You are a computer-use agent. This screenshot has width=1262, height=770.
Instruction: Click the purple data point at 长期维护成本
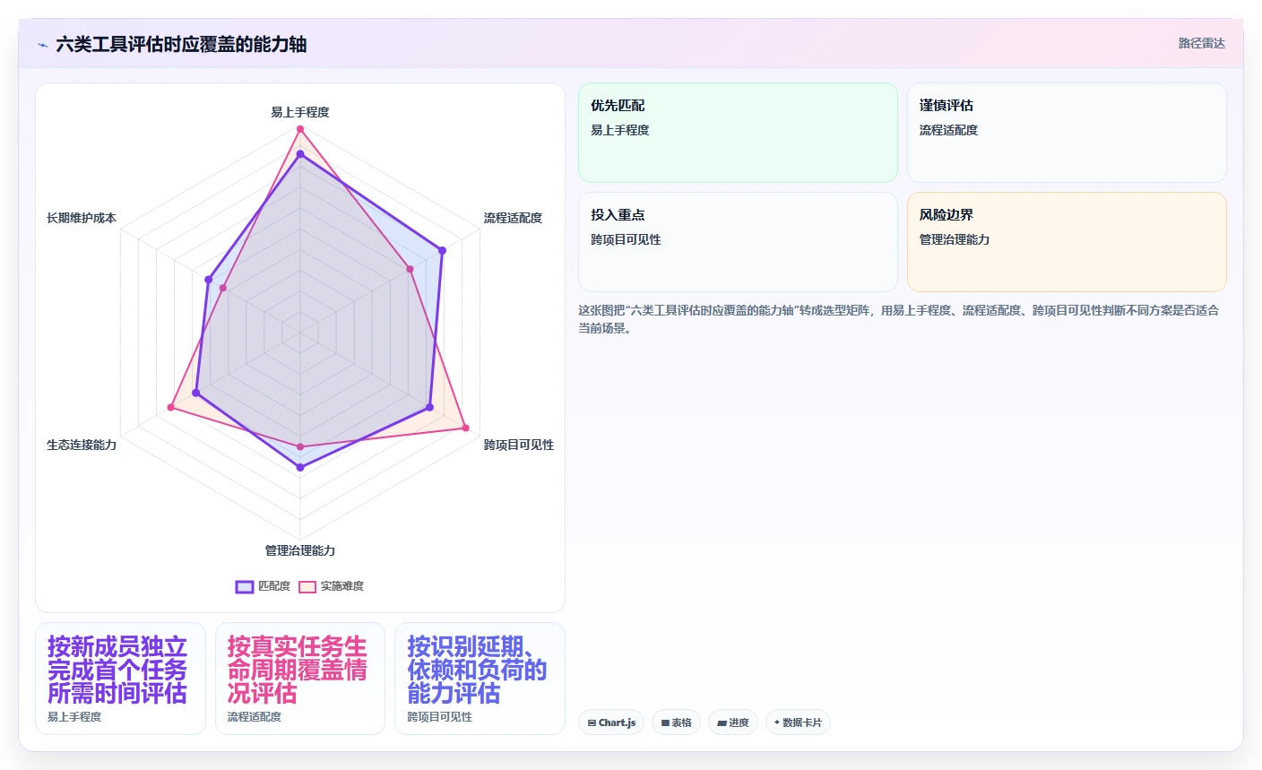209,280
